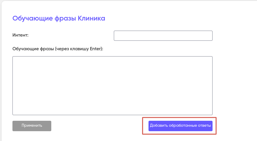Hit the button highlighted with red outline
Screen dimensions: 257x141
tap(180, 126)
